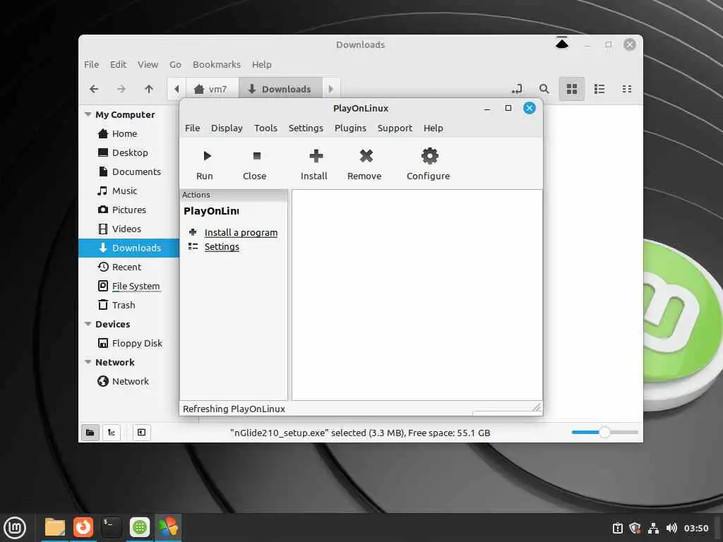Open the Settings menu in PlayOnLinux menu bar

click(x=306, y=128)
